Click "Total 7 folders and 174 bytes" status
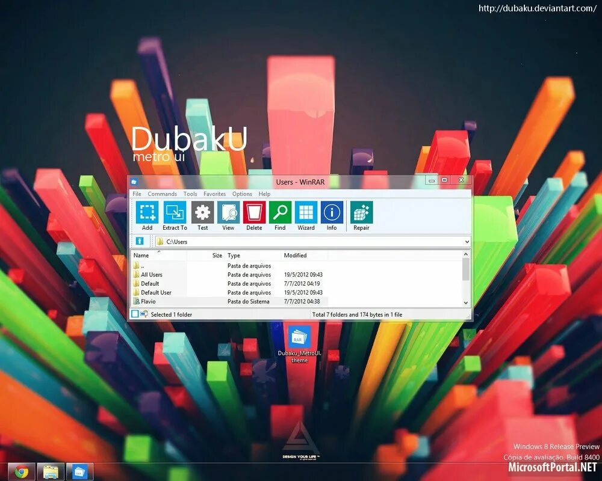Image resolution: width=602 pixels, height=481 pixels. click(357, 314)
